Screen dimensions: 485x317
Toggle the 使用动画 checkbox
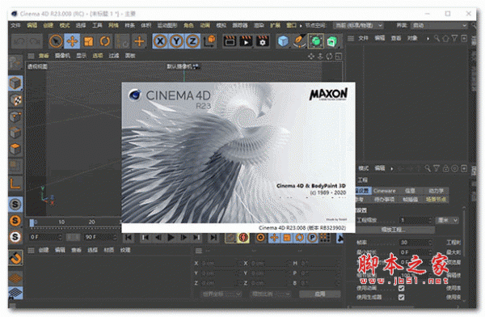[x=402, y=288]
